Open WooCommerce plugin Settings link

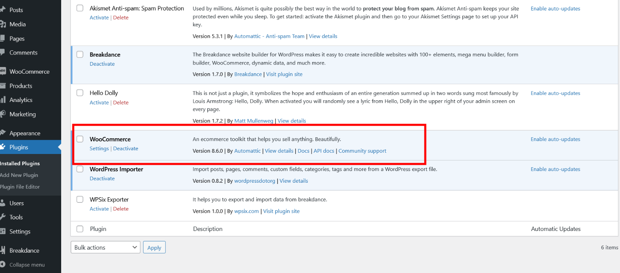(x=99, y=148)
